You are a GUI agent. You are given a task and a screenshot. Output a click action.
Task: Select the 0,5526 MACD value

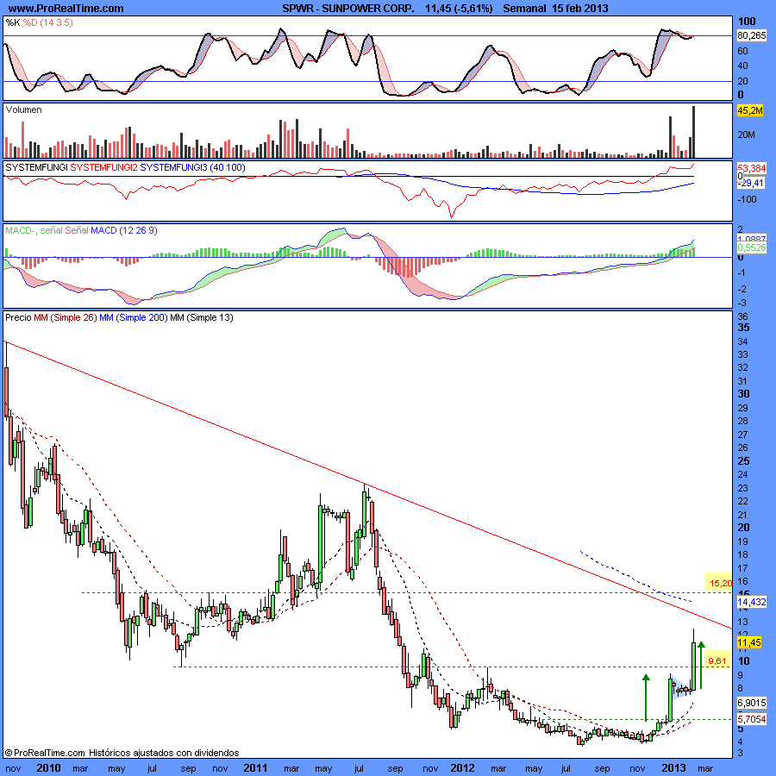(x=752, y=247)
